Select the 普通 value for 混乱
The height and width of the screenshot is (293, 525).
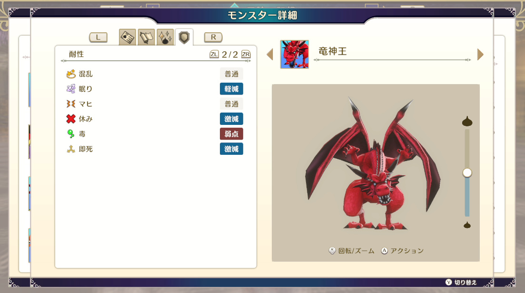(x=231, y=74)
